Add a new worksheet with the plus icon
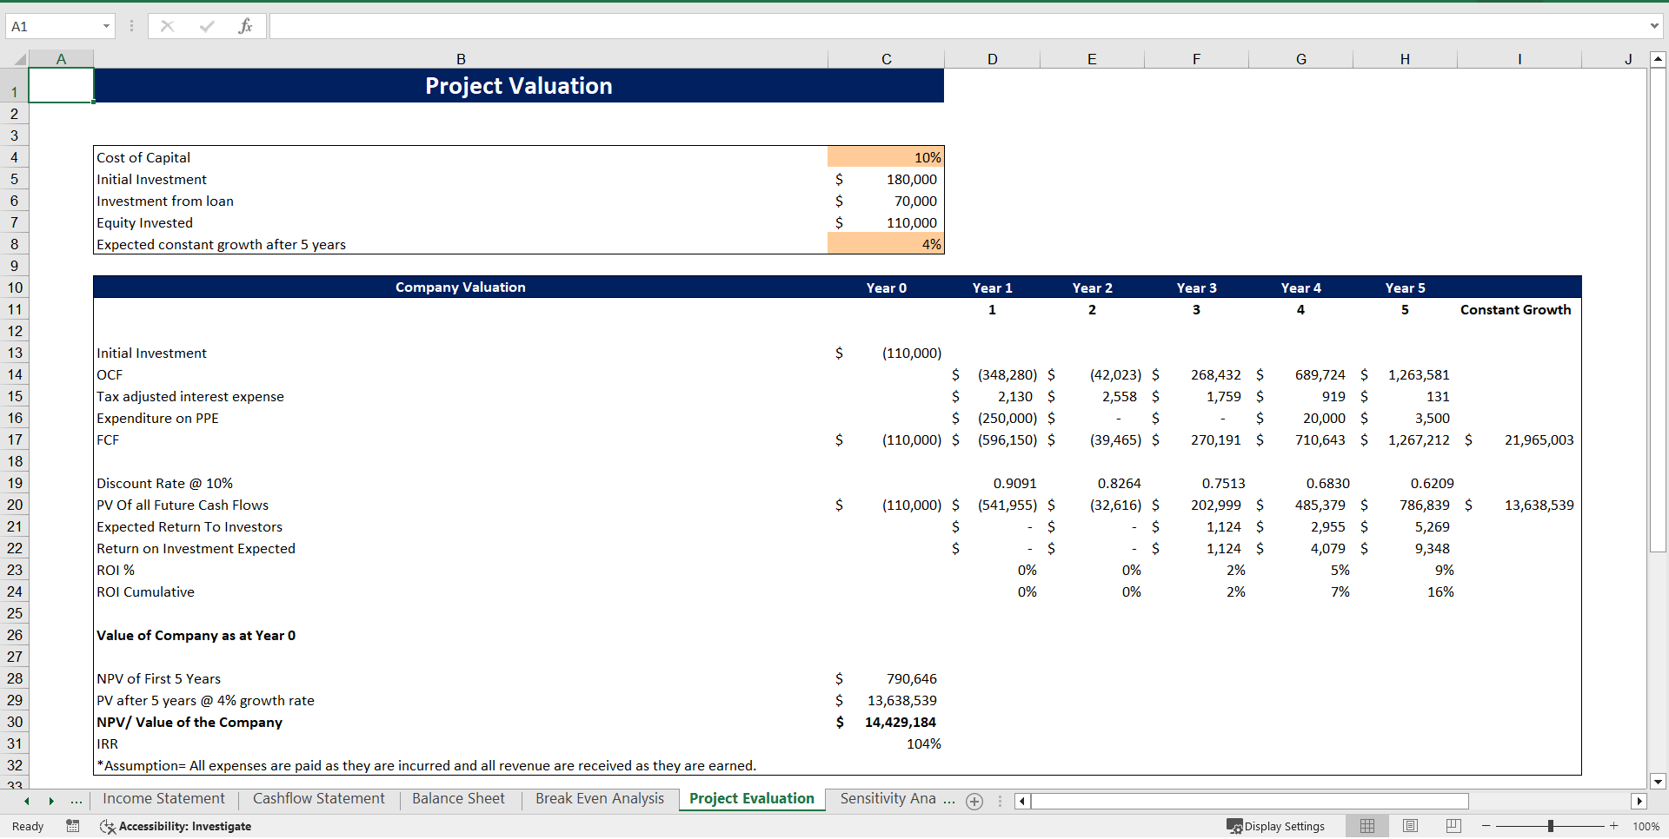Screen dimensions: 1669x839 (974, 802)
